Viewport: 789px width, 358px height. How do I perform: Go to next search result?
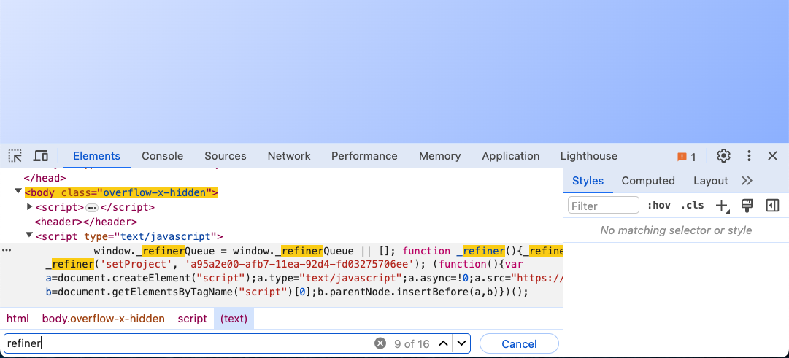point(461,343)
